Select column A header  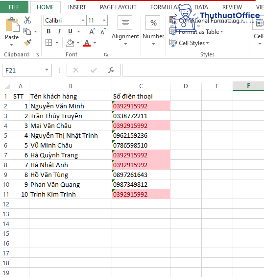click(21, 86)
